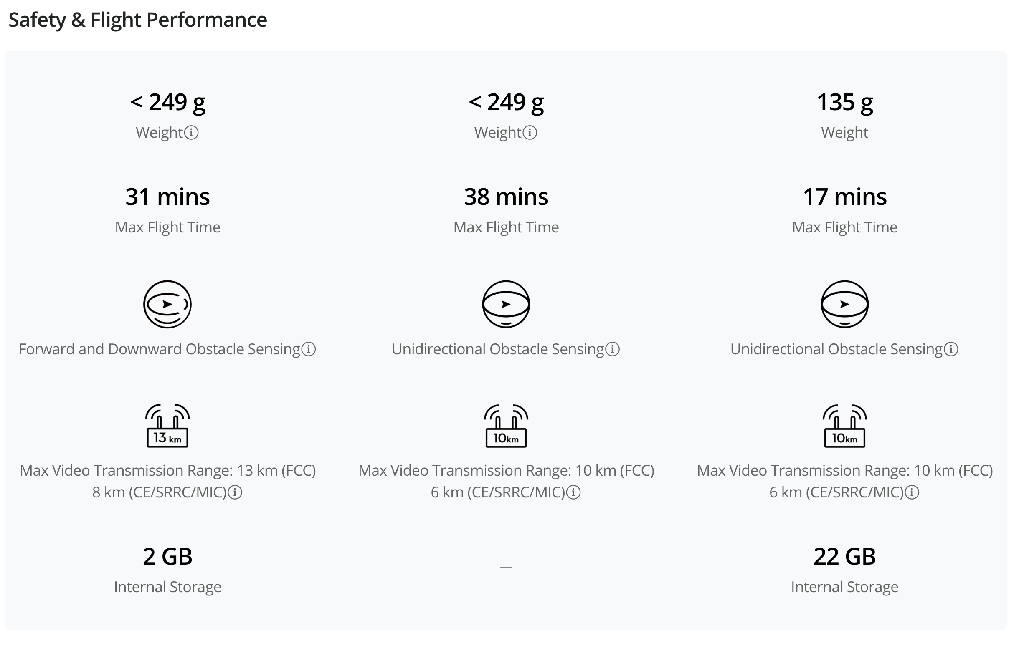This screenshot has width=1024, height=651.
Task: Click the middle column unidirectional sensing sphere icon
Action: pos(506,305)
